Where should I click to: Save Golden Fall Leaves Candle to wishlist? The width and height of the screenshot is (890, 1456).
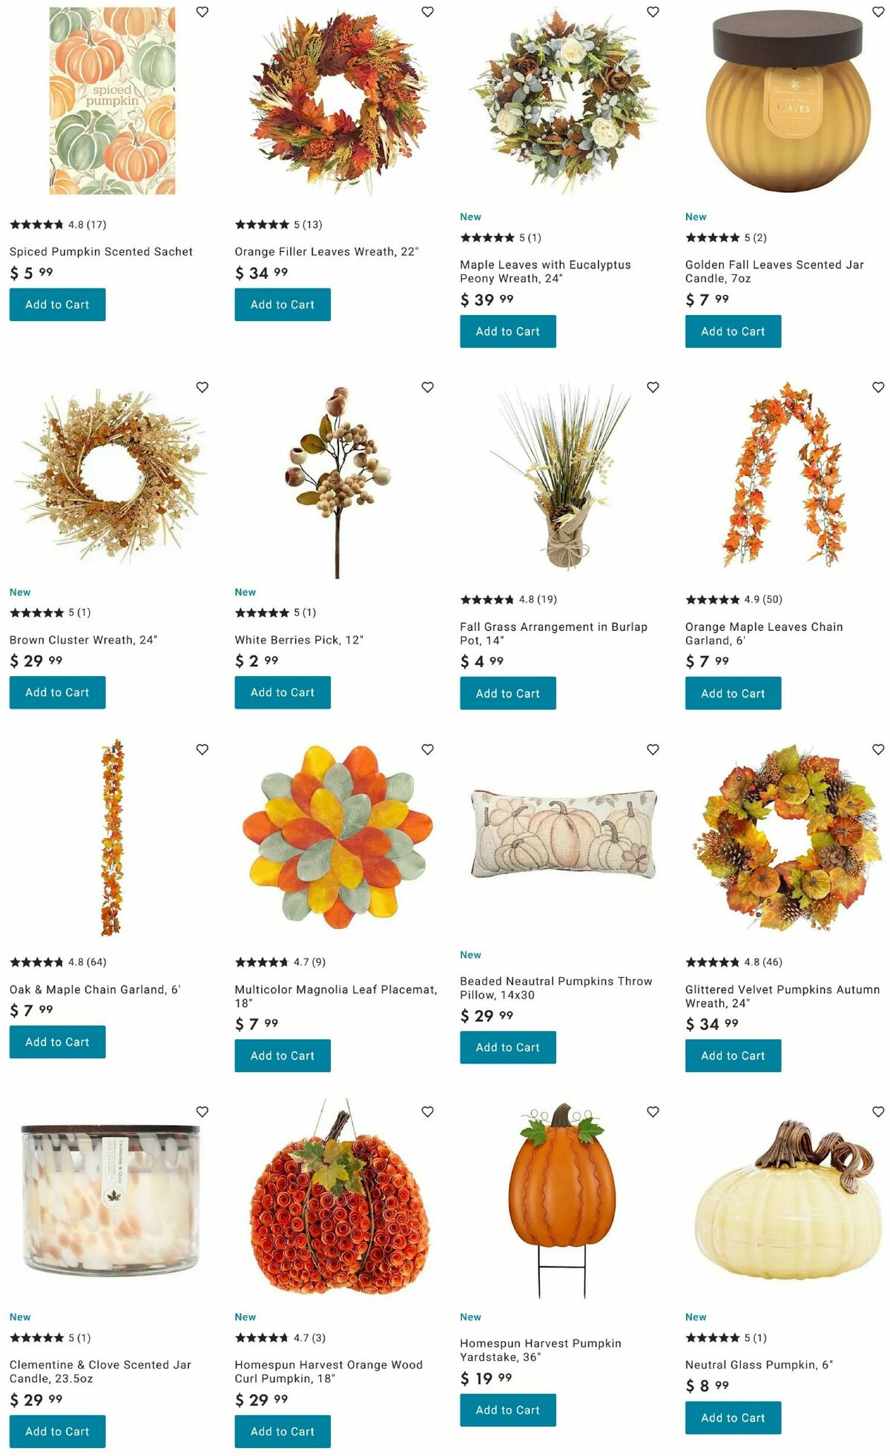(x=878, y=12)
